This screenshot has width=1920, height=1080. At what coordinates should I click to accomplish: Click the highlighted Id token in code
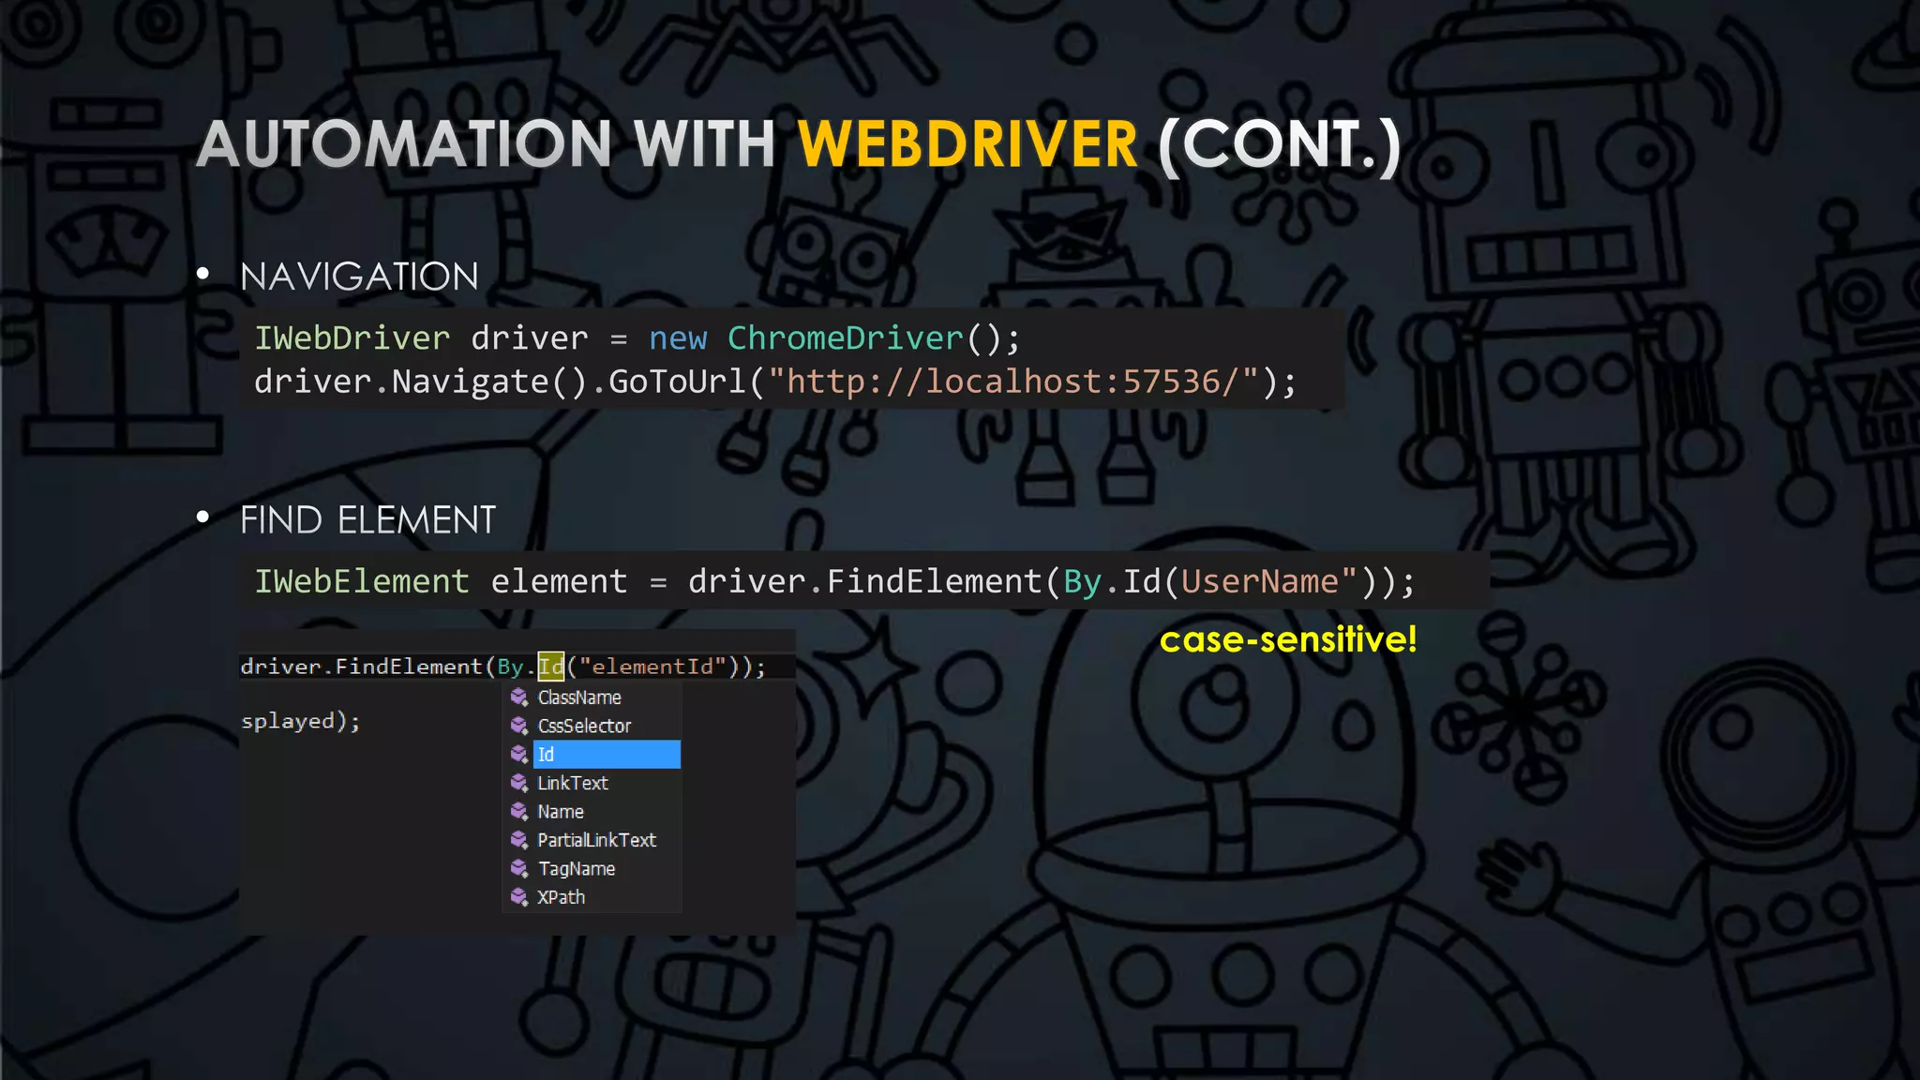(551, 667)
